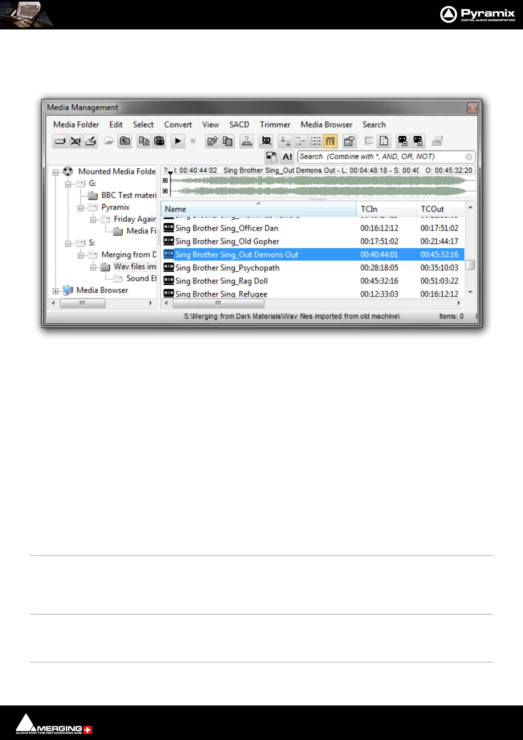Click the refresh page toolbar icon

[384, 141]
